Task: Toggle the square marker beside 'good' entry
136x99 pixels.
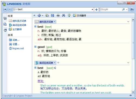Action: click(x=35, y=47)
